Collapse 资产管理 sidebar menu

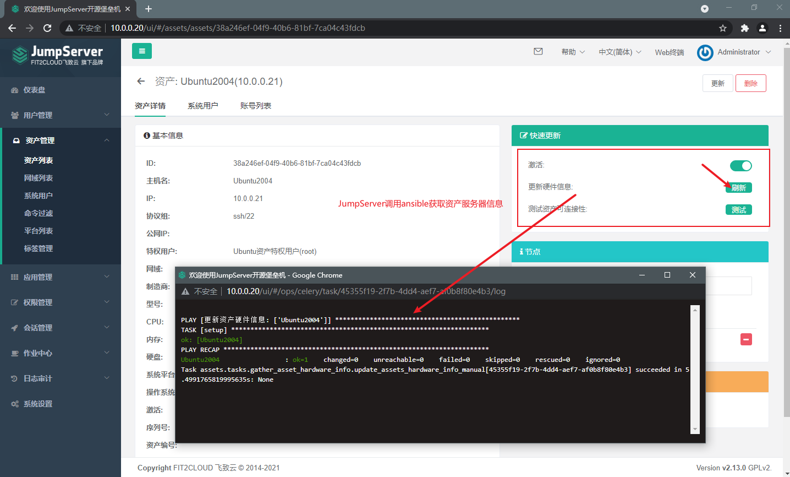[61, 140]
